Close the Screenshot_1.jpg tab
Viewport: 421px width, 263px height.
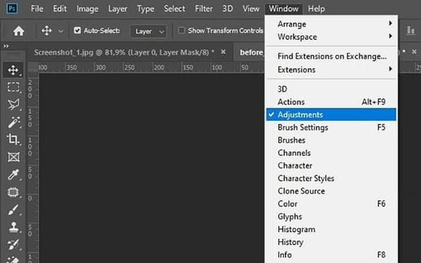point(223,51)
